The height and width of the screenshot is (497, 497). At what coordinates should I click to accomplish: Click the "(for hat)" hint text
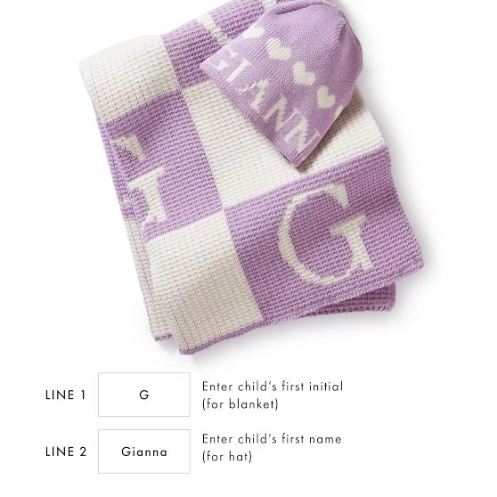[227, 457]
